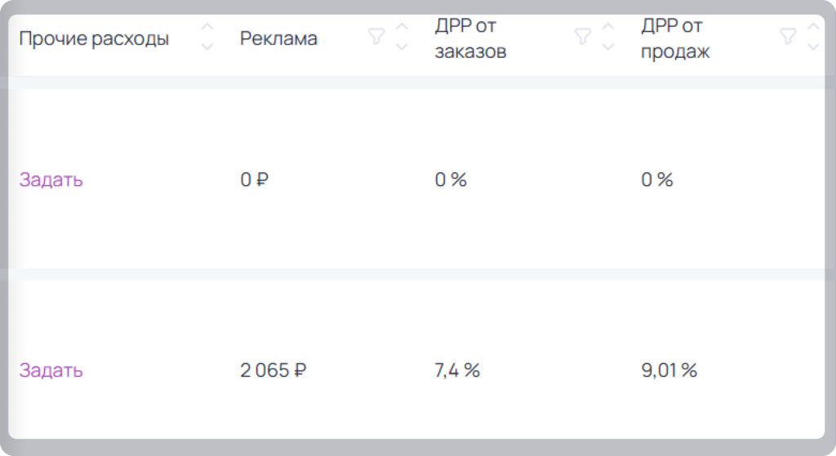This screenshot has height=456, width=836.
Task: Click the Прочие расходы column header
Action: (95, 38)
